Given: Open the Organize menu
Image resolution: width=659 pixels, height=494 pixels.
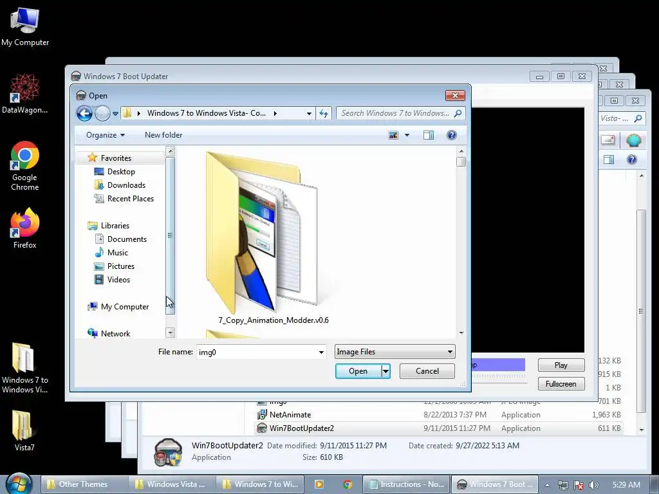Looking at the screenshot, I should tap(106, 135).
